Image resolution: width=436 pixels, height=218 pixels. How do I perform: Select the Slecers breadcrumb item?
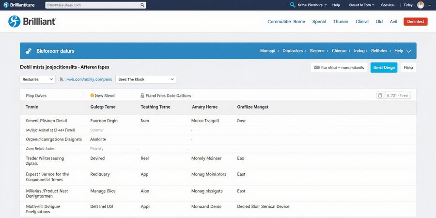(319, 51)
